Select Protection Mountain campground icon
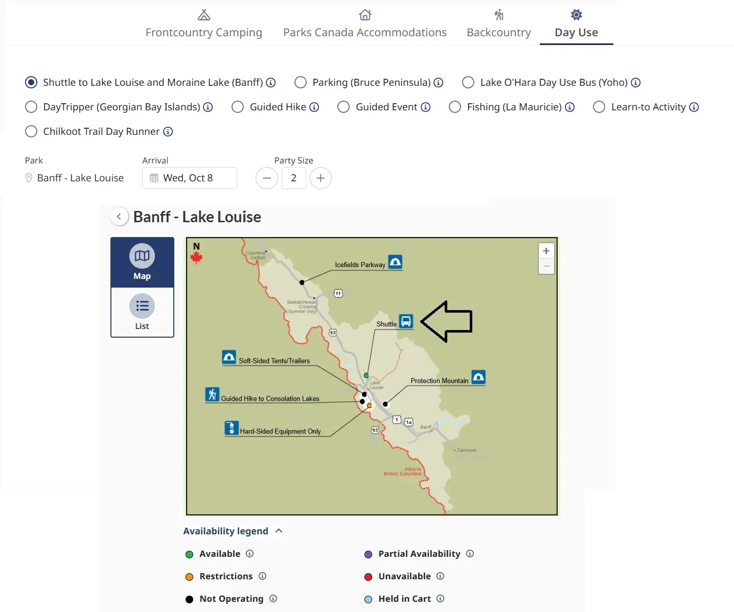Viewport: 734px width, 612px height. [x=478, y=378]
